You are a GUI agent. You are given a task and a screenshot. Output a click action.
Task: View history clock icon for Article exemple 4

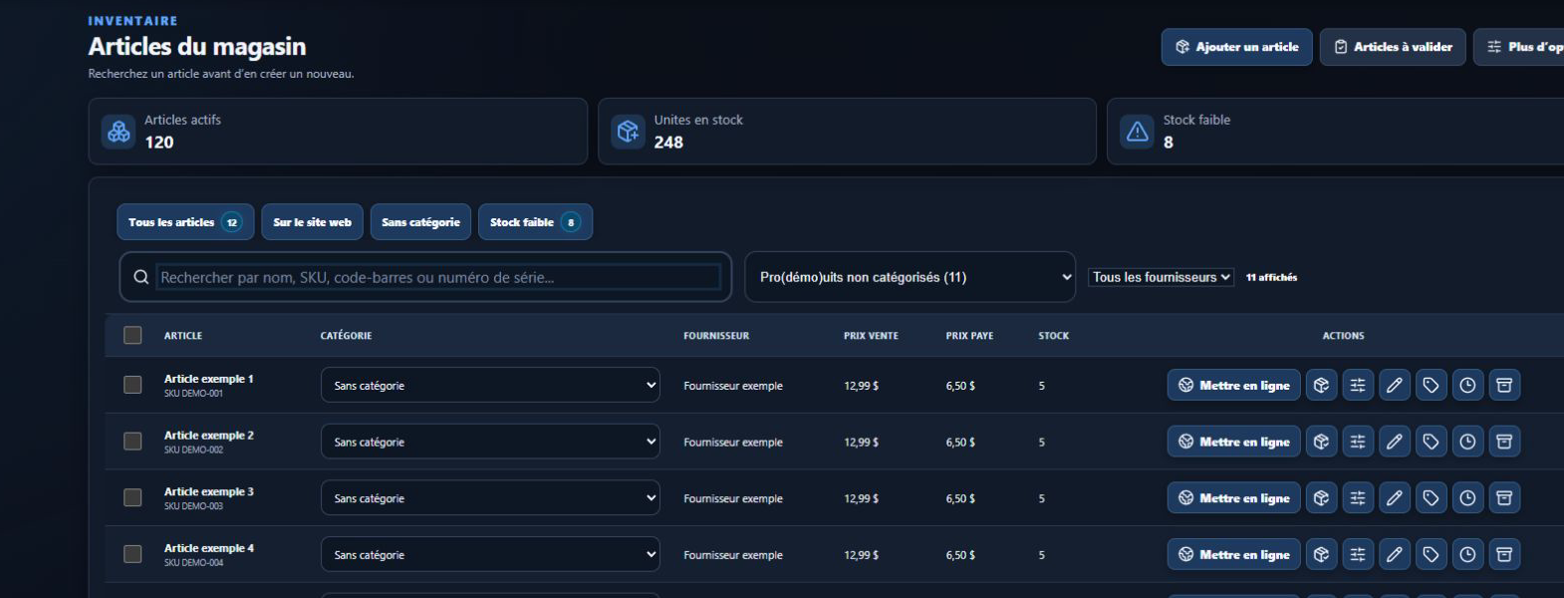[1467, 555]
